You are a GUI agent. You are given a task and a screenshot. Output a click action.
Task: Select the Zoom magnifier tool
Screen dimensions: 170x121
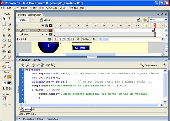pyautogui.click(x=10, y=67)
